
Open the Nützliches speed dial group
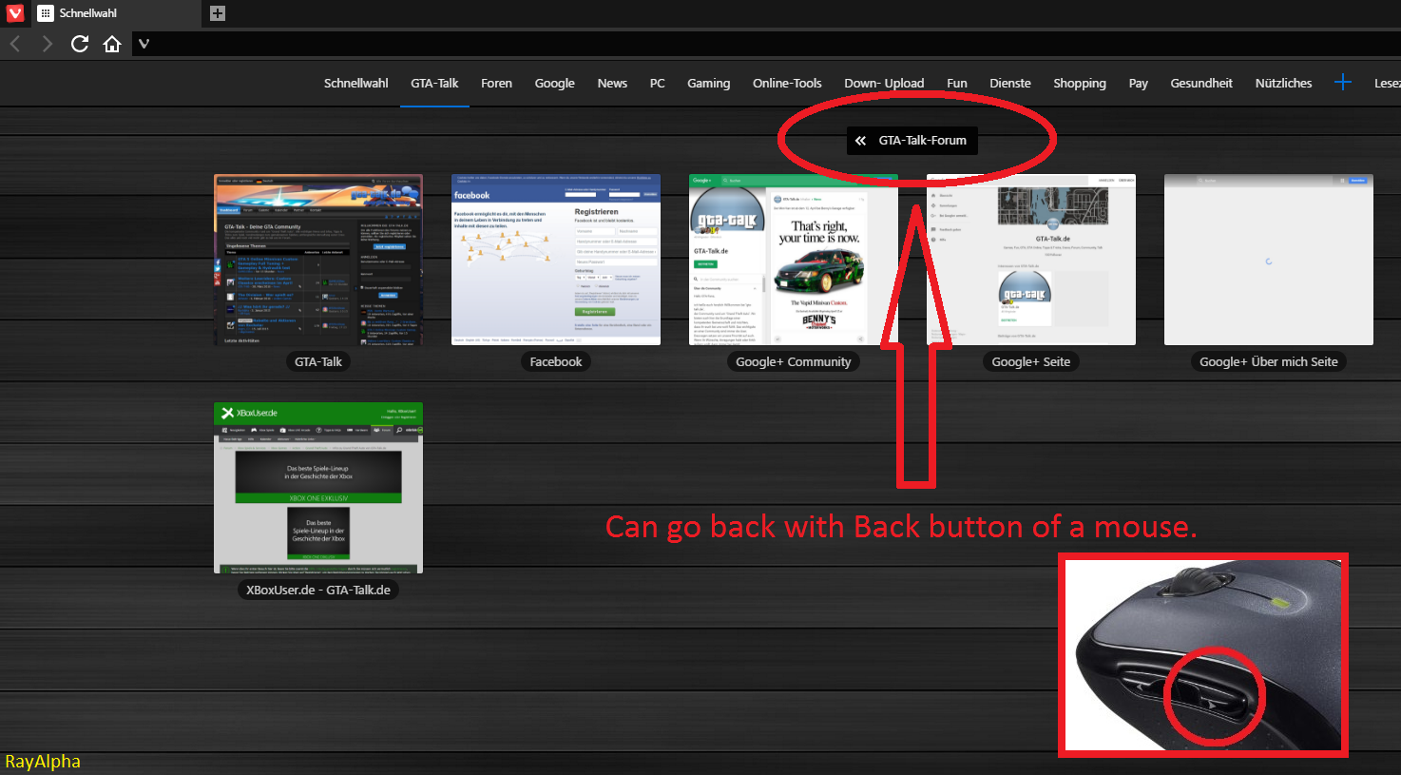[1283, 84]
